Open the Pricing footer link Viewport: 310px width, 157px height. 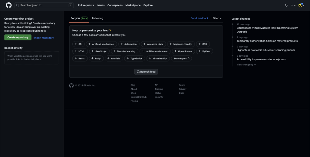pyautogui.click(x=134, y=101)
